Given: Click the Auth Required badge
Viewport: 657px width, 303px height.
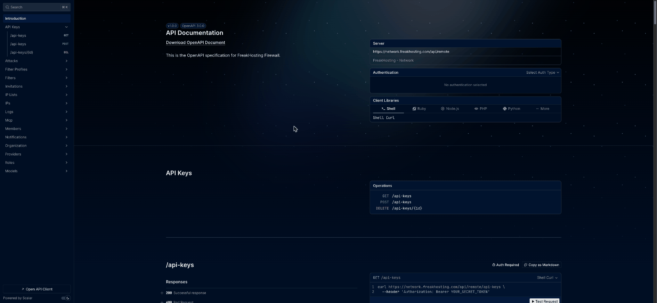Looking at the screenshot, I should (505, 265).
